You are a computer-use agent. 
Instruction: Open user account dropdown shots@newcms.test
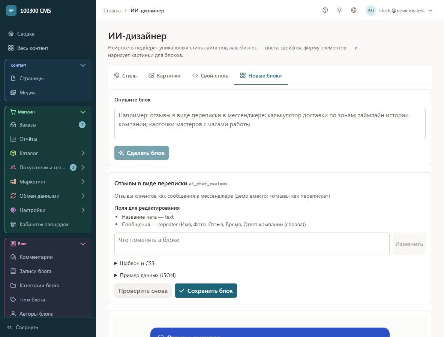(399, 10)
